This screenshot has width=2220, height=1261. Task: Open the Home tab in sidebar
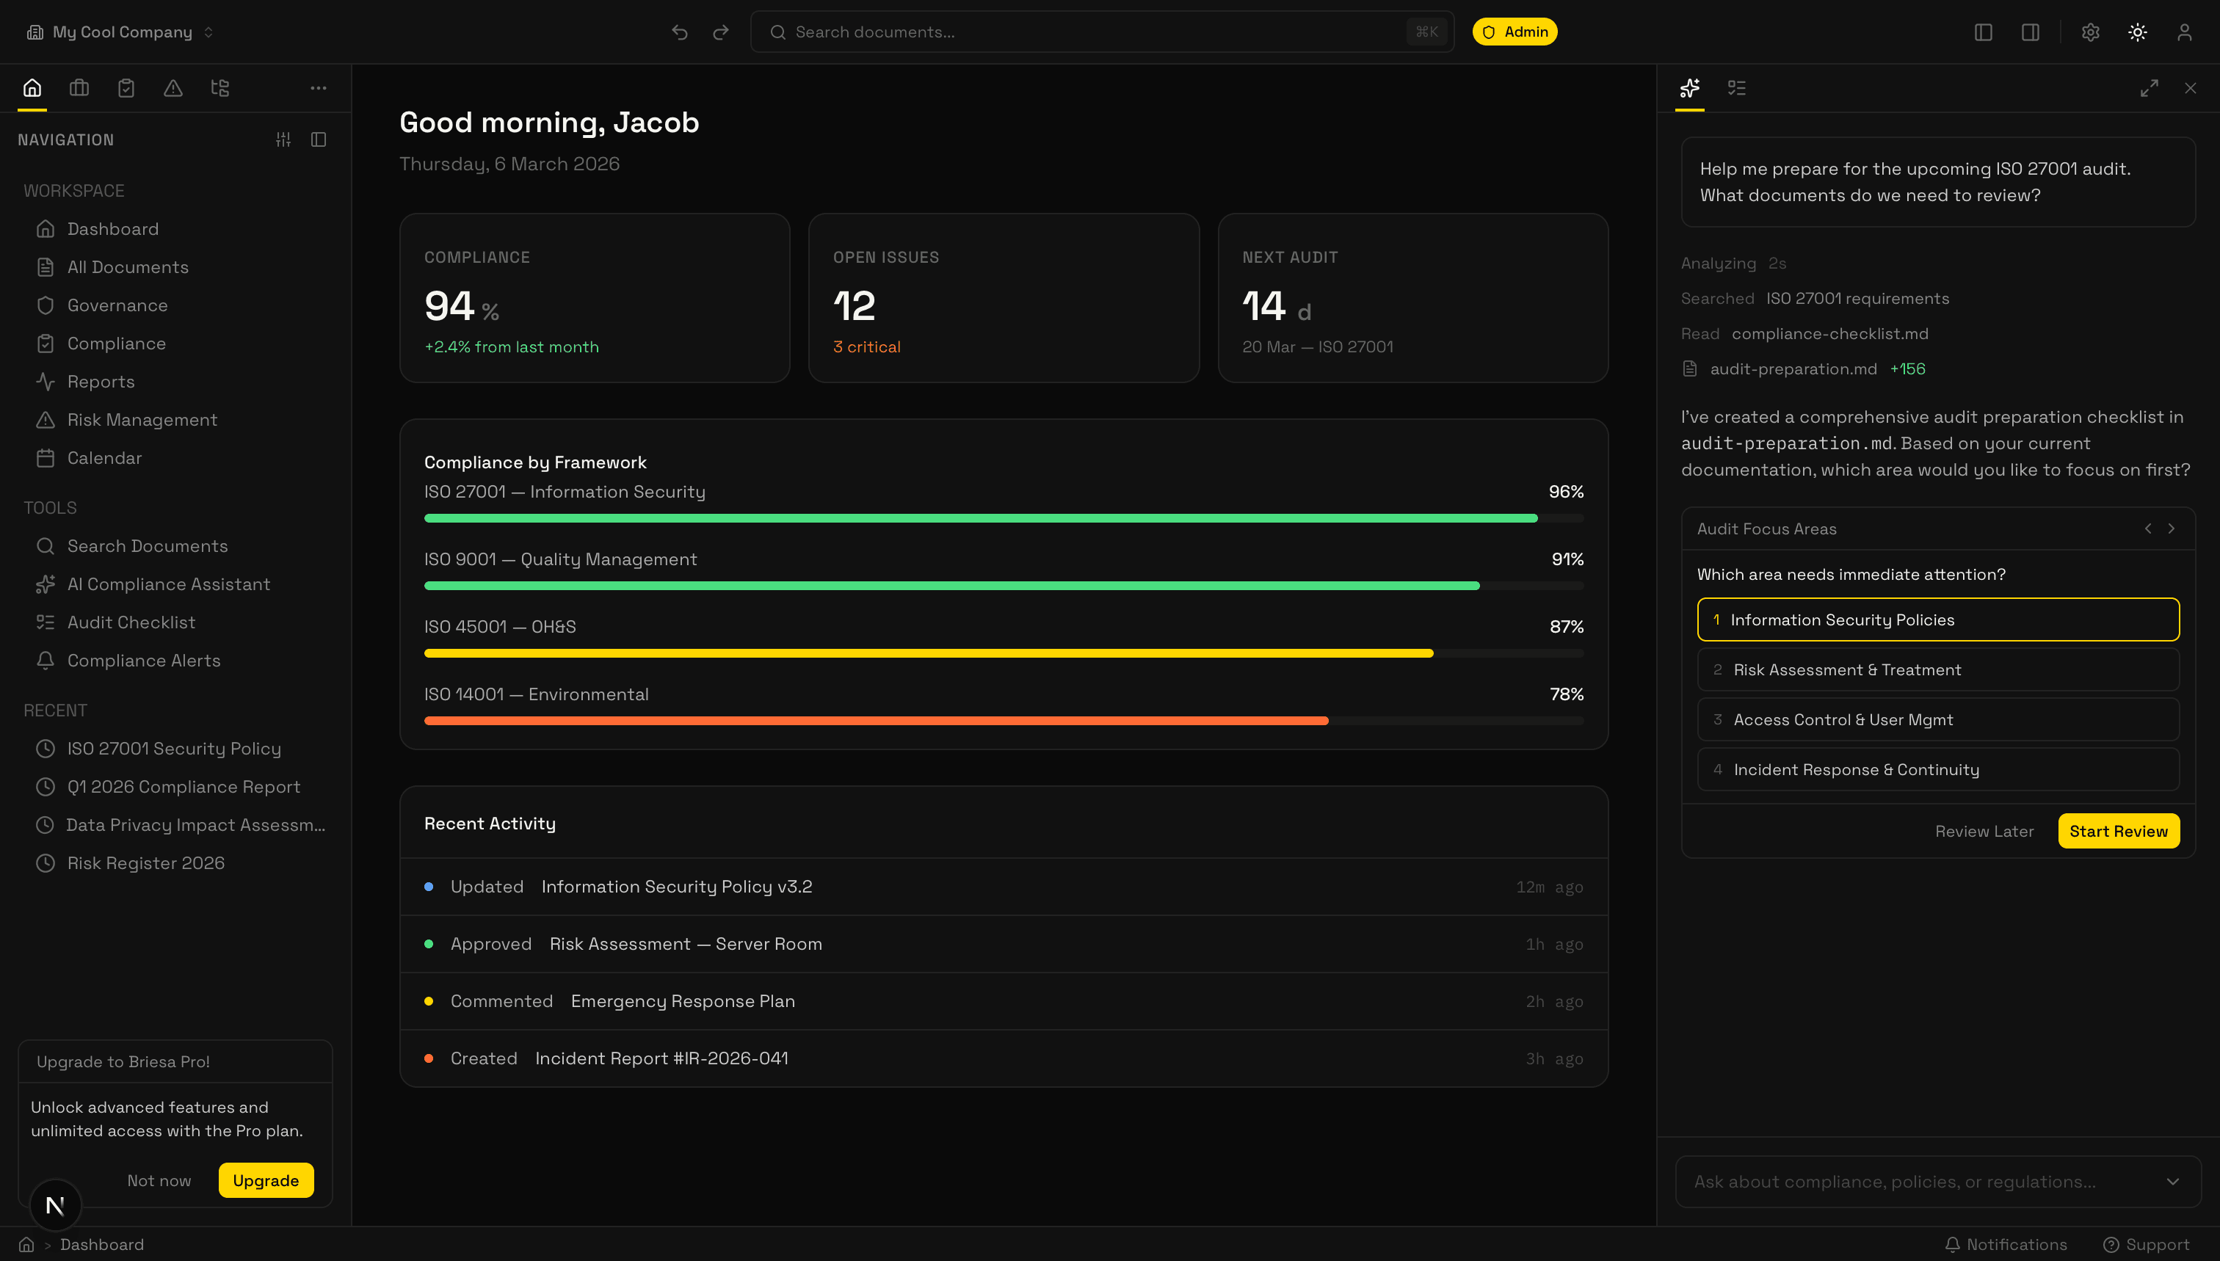32,87
